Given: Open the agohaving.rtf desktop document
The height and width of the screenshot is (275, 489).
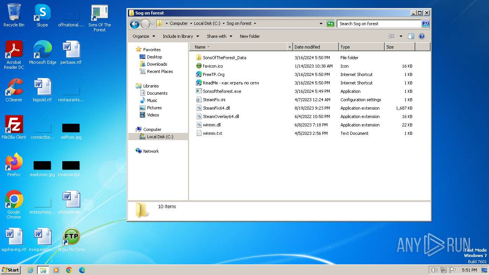Looking at the screenshot, I should click(14, 240).
